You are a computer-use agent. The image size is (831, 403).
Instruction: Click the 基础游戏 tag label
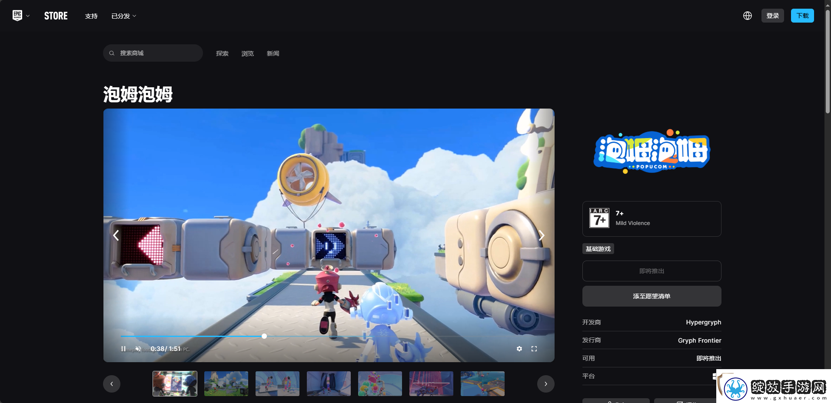[598, 249]
